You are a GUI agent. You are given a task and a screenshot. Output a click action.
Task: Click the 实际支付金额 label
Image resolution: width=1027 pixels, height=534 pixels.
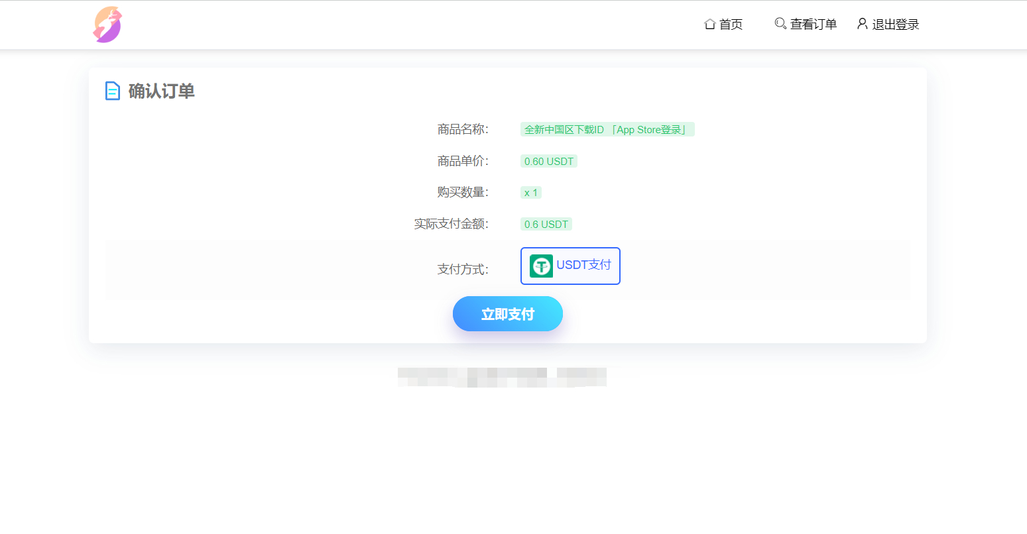[x=451, y=225]
